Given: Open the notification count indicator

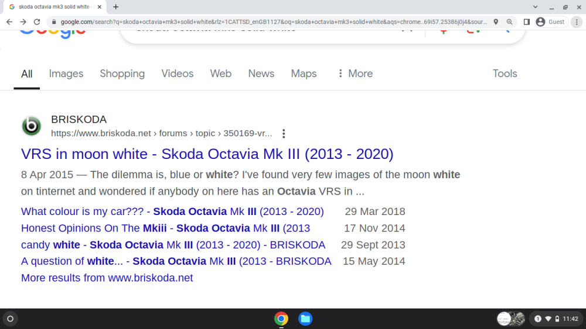Looking at the screenshot, I should pyautogui.click(x=538, y=319).
